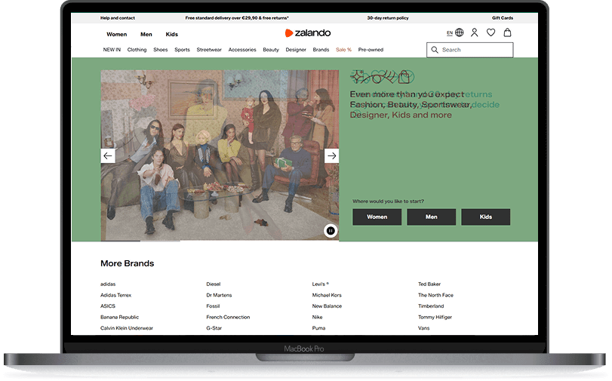Open Calvin Klein Underwear brand link

click(x=127, y=328)
